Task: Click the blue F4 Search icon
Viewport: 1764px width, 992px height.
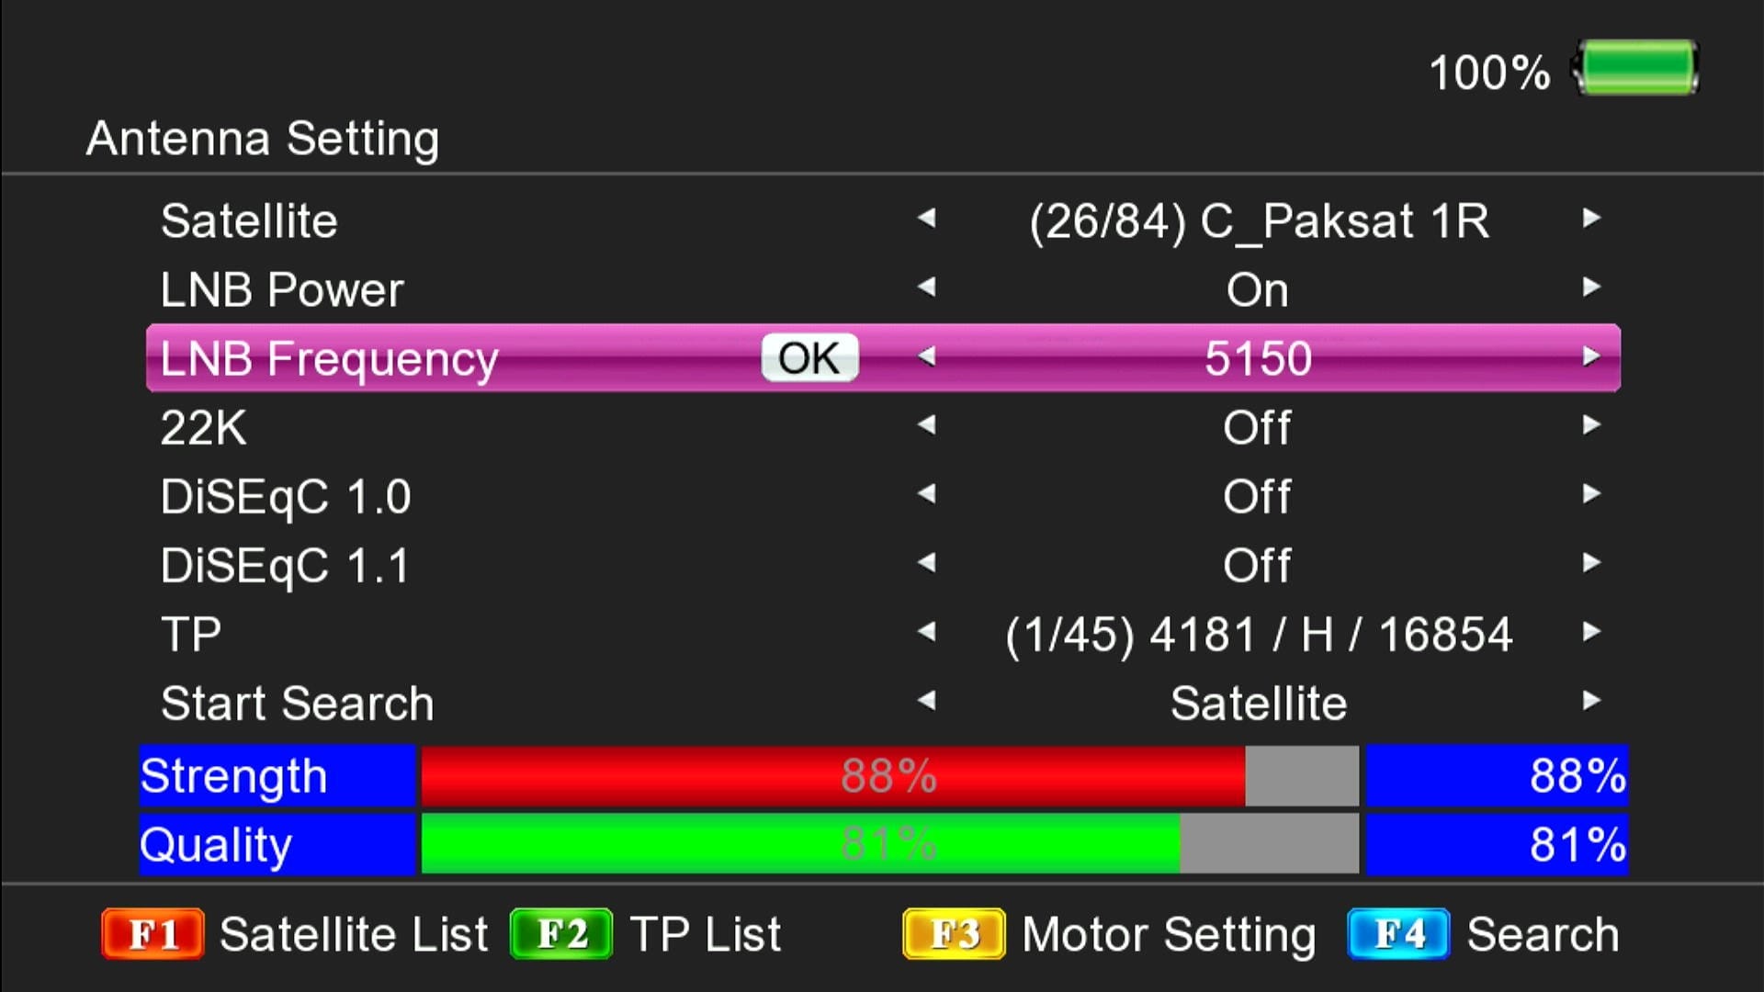Action: coord(1398,934)
